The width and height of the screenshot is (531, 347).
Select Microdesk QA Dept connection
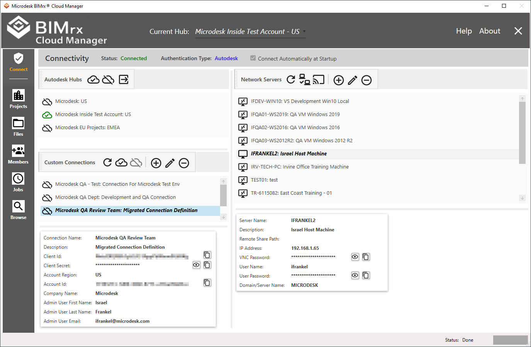pyautogui.click(x=130, y=197)
